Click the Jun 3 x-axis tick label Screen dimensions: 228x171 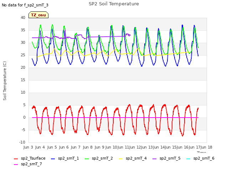[28, 147]
